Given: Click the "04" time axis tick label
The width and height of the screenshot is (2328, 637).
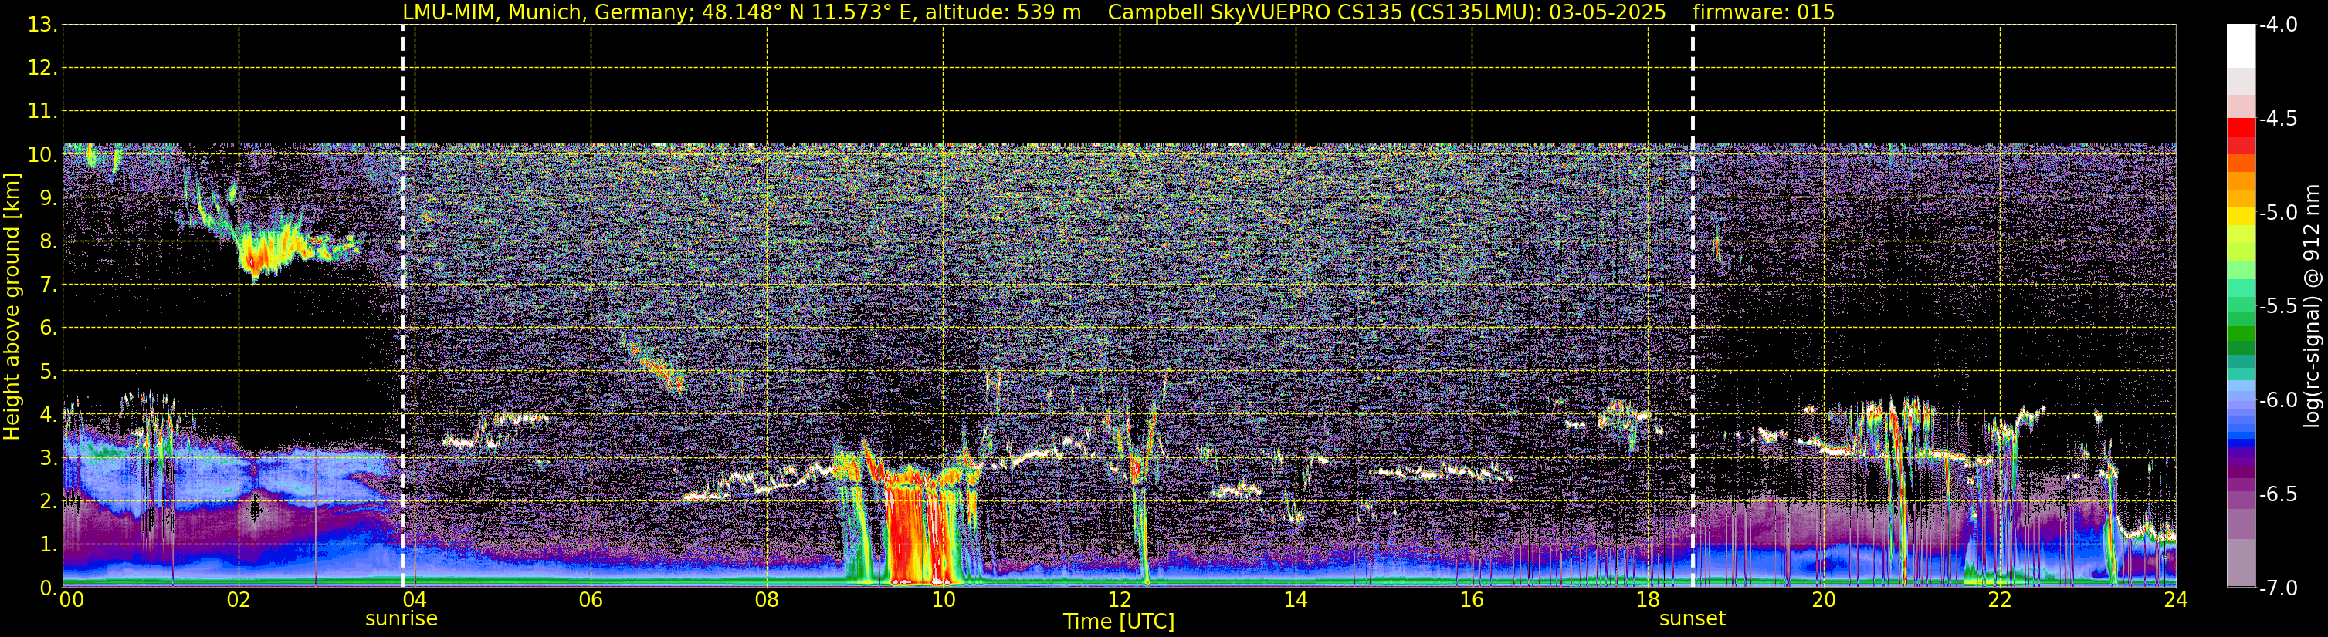Looking at the screenshot, I should click(415, 601).
